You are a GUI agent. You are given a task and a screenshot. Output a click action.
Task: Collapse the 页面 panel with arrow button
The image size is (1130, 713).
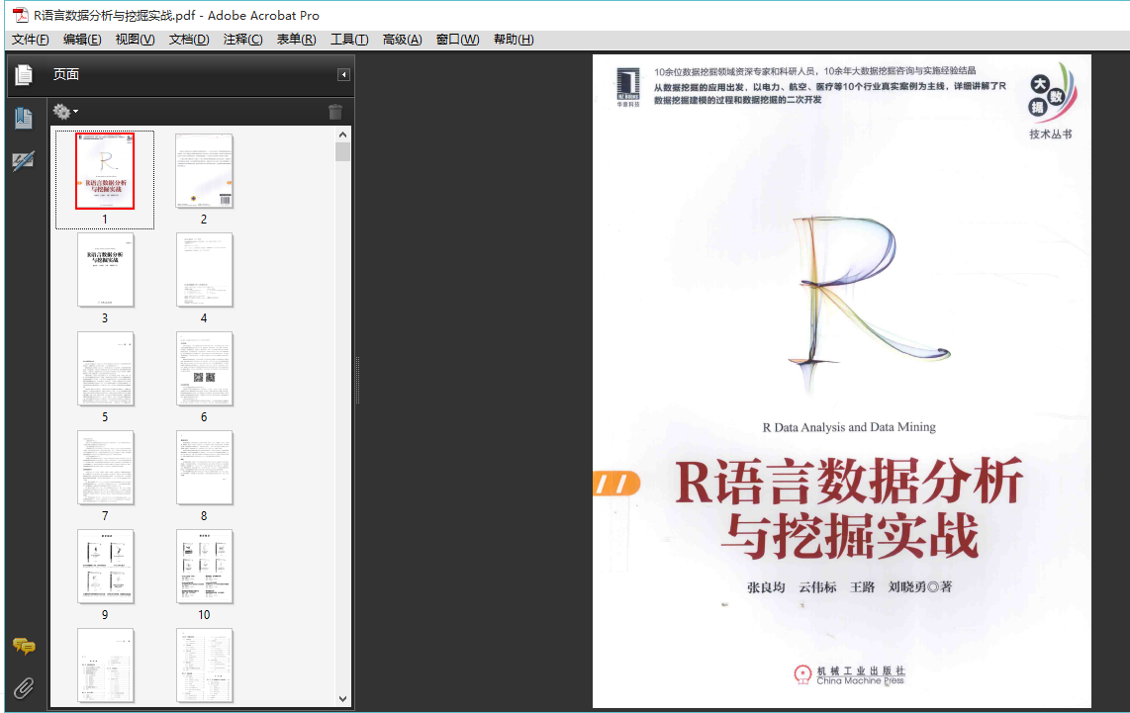[343, 75]
